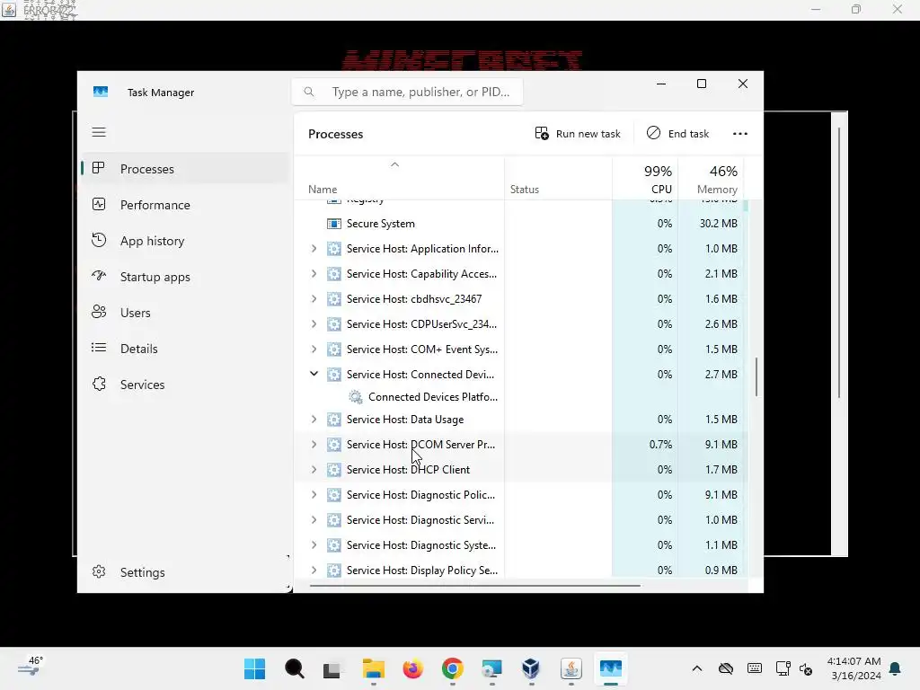
Task: Collapse Service Host: Connected Devices group
Action: (x=314, y=374)
